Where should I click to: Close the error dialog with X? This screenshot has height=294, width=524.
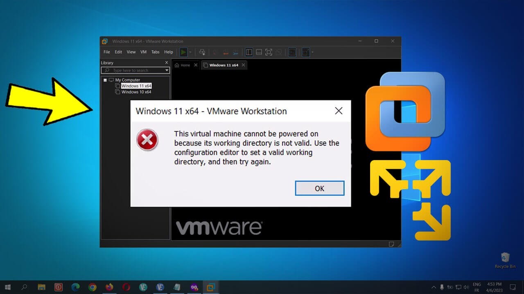pos(339,111)
